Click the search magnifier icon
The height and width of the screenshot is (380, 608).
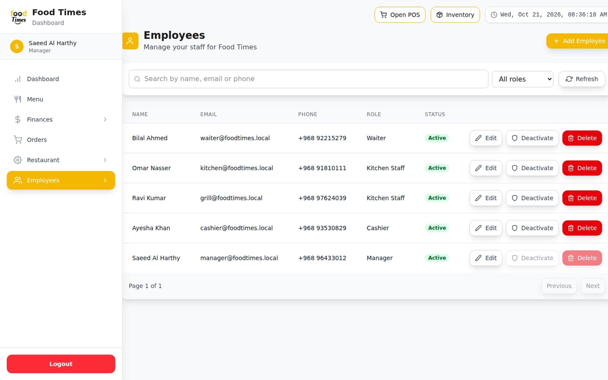click(137, 79)
